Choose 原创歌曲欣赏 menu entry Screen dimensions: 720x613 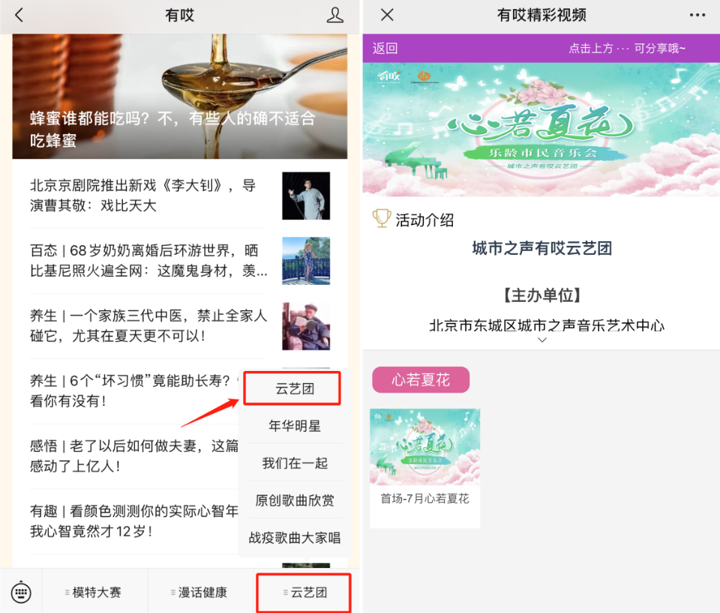(294, 500)
